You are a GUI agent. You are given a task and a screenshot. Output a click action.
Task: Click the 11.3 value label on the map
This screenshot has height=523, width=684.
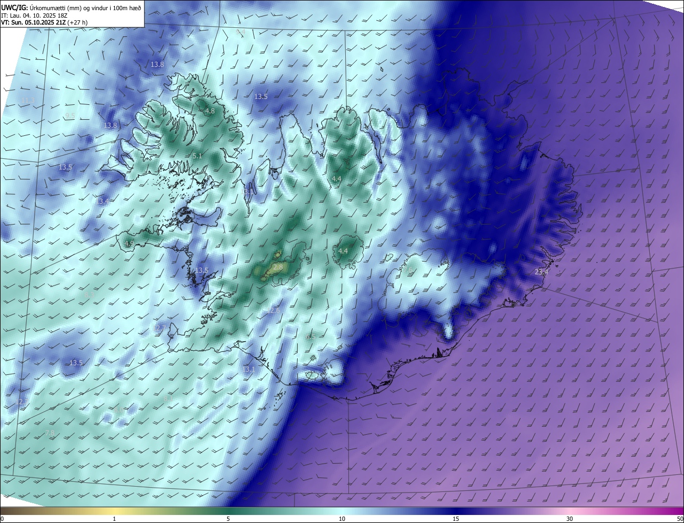point(27,101)
